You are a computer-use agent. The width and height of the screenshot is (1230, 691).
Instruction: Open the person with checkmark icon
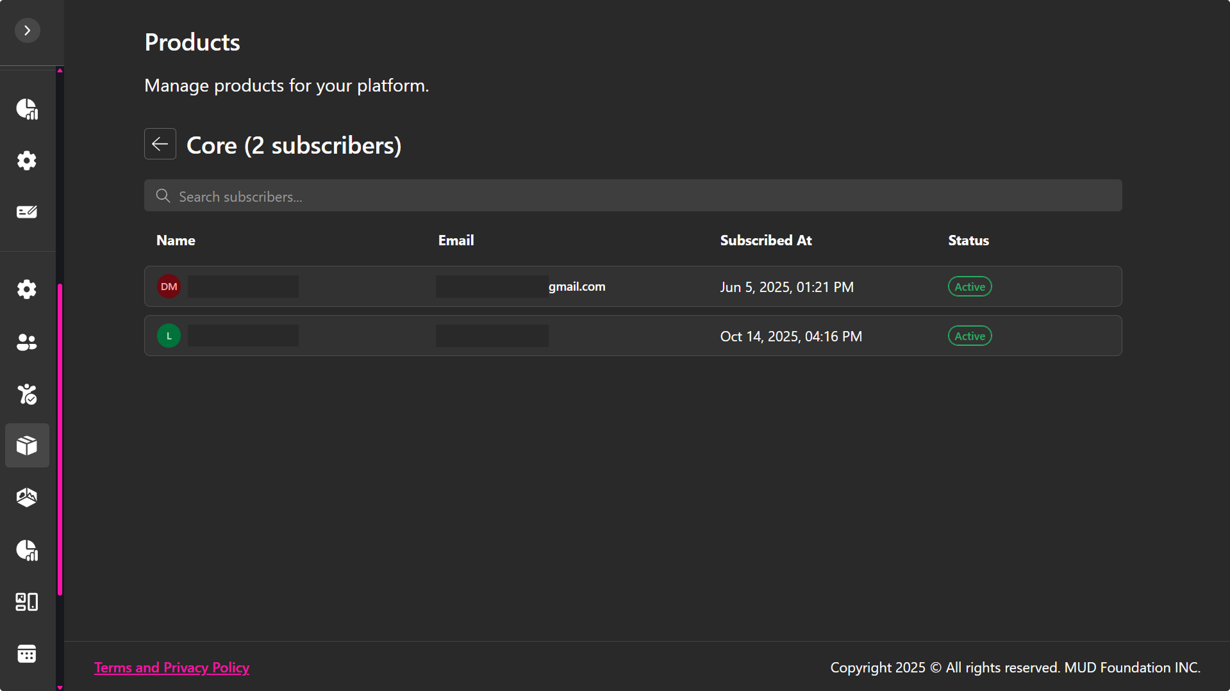click(27, 394)
